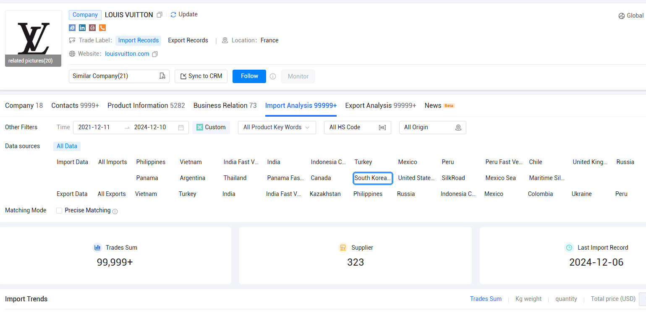This screenshot has width=646, height=316.
Task: Open the LV logo related pictures thumbnail
Action: tap(33, 38)
